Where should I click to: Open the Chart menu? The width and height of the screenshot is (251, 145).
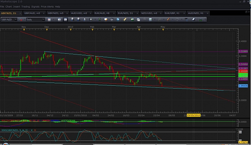[x=8, y=6]
